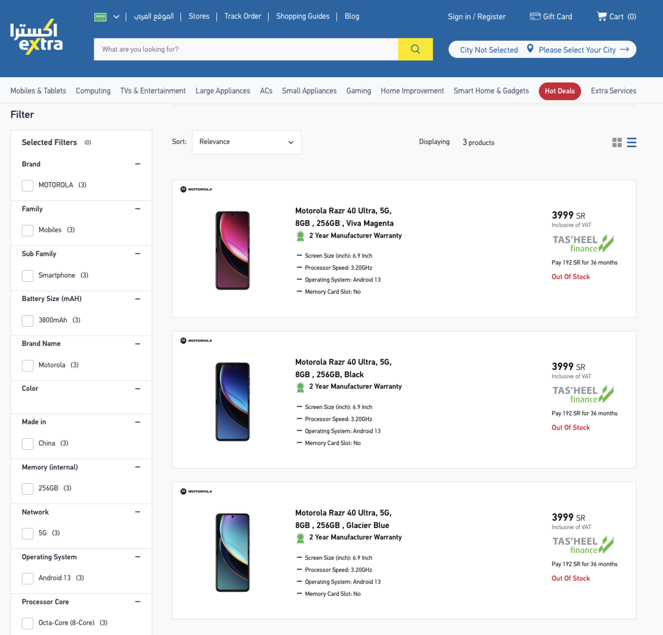Open the Viva Magenta Razr phone thumbnail
The height and width of the screenshot is (635, 663).
click(x=232, y=250)
